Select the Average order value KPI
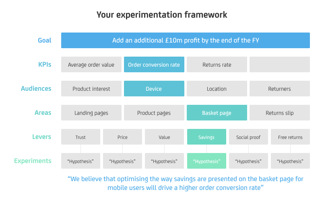Screen dimensions: 324x202 click(x=91, y=65)
